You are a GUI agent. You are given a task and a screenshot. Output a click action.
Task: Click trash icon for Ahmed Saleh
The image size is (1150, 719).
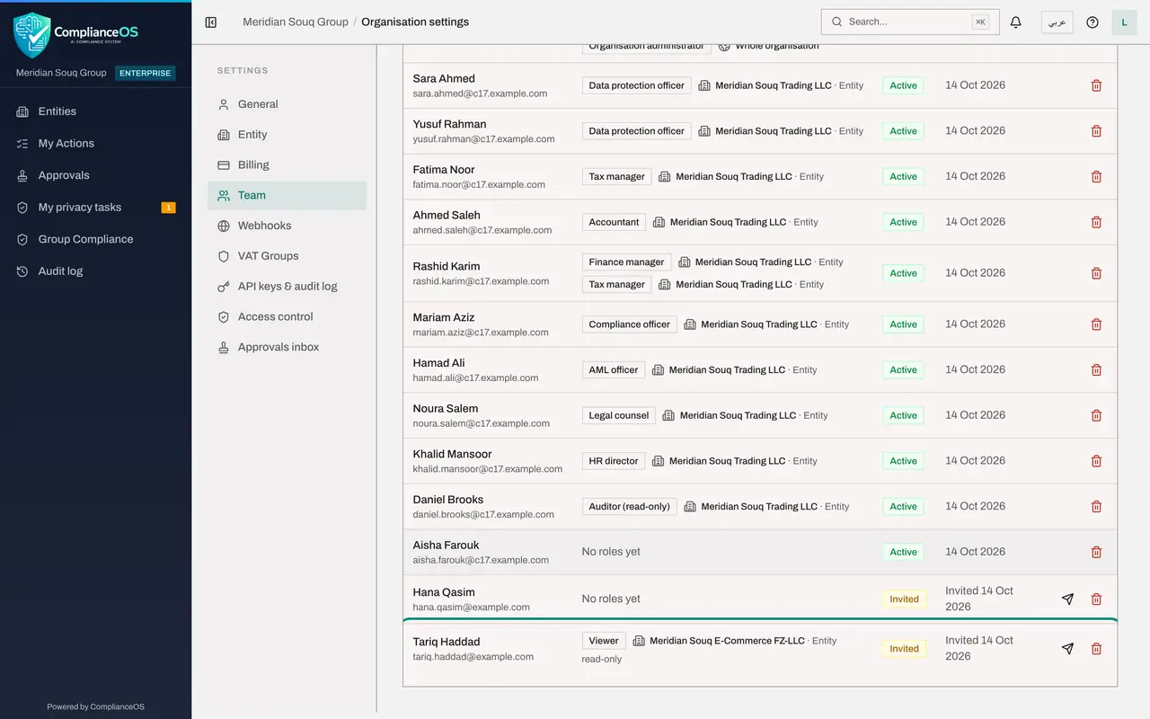click(x=1096, y=222)
